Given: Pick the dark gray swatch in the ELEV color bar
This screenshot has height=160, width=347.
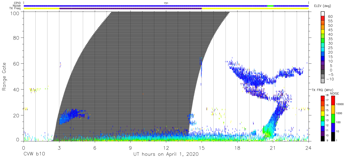Looking at the screenshot, I should (x=323, y=72).
